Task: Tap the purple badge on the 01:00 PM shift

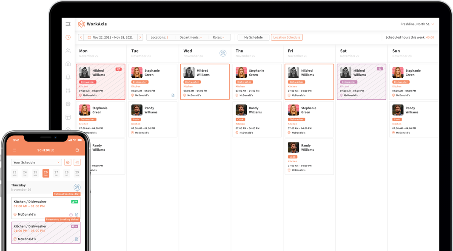Action: (74, 226)
